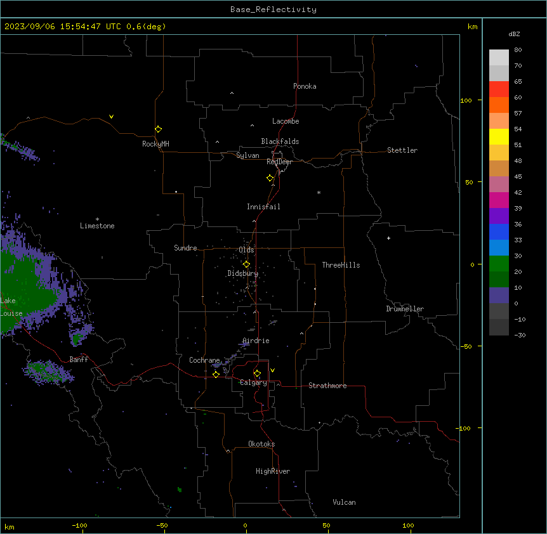Click the Stettler town label
547x534 pixels.
402,150
